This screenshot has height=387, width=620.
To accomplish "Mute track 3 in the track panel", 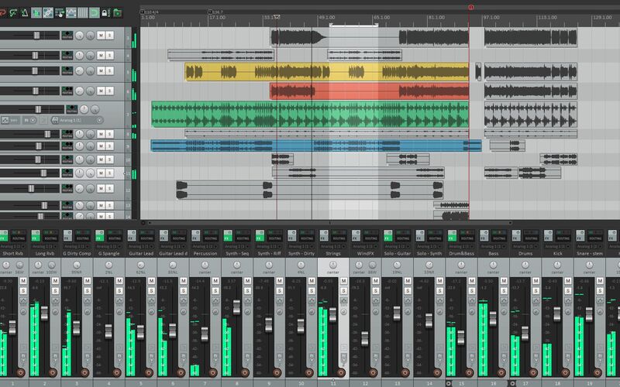I will click(101, 36).
